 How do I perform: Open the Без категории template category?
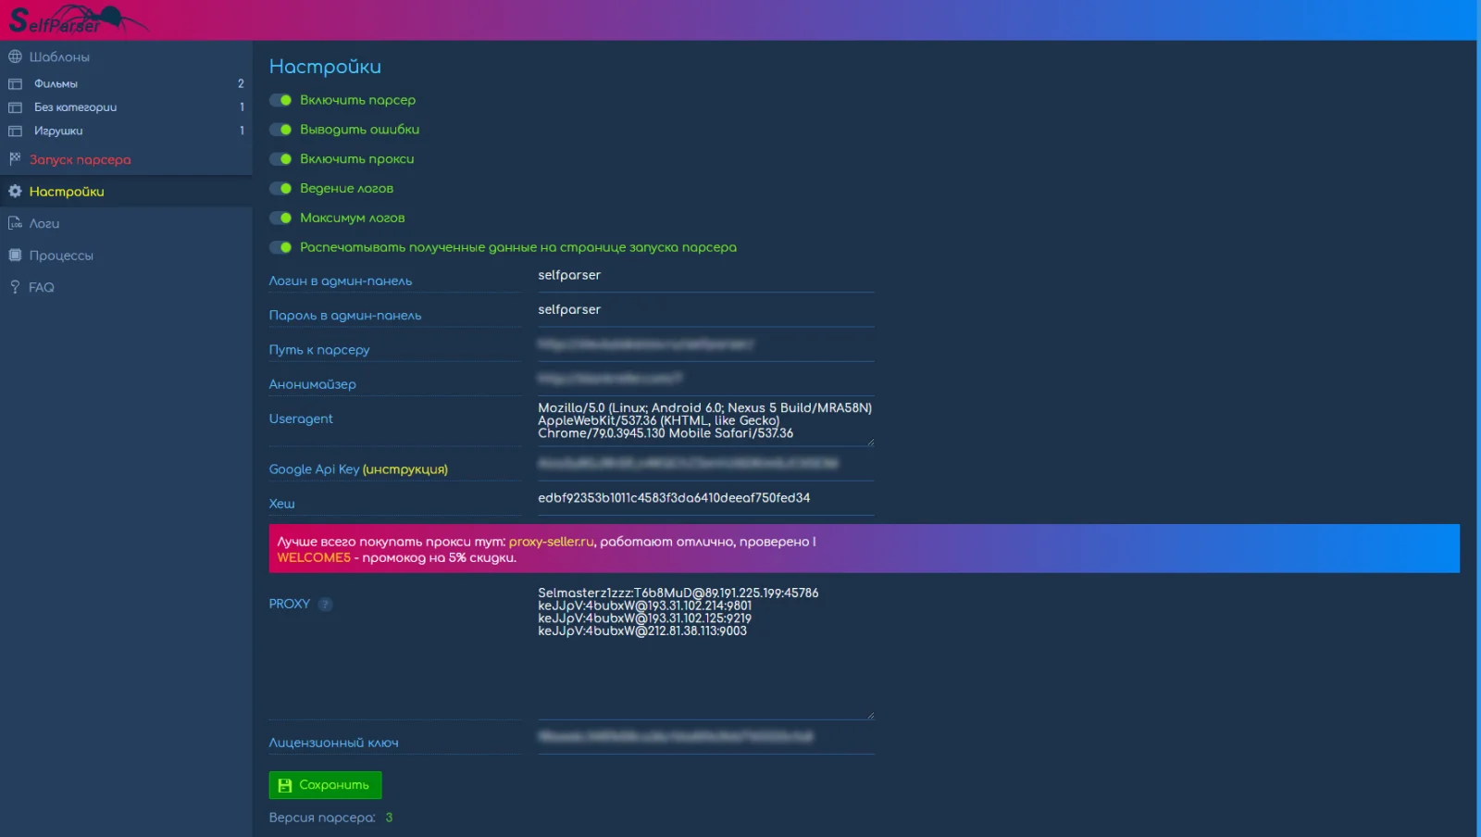pyautogui.click(x=75, y=107)
